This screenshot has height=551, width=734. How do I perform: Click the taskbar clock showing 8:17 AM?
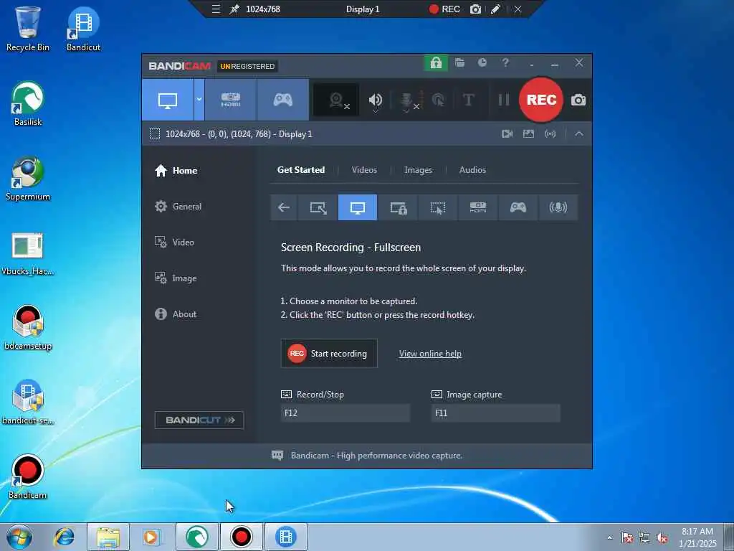697,537
